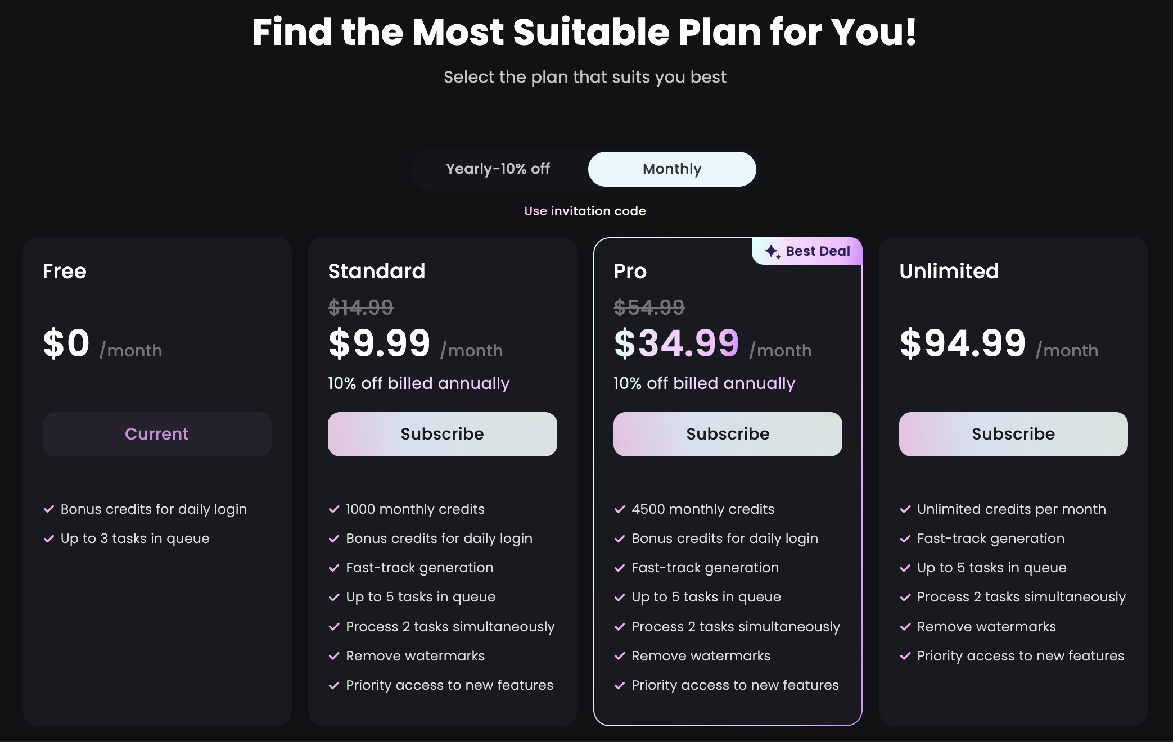The width and height of the screenshot is (1173, 742).
Task: Click Pro plan's Fast-track generation checkmark
Action: coord(620,568)
